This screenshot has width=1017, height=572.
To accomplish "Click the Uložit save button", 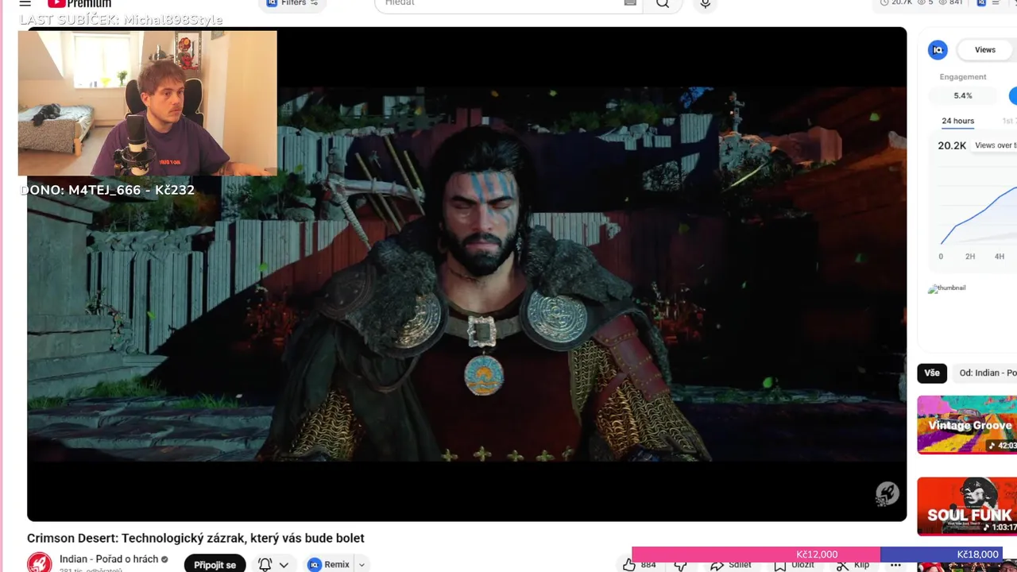I will [795, 565].
